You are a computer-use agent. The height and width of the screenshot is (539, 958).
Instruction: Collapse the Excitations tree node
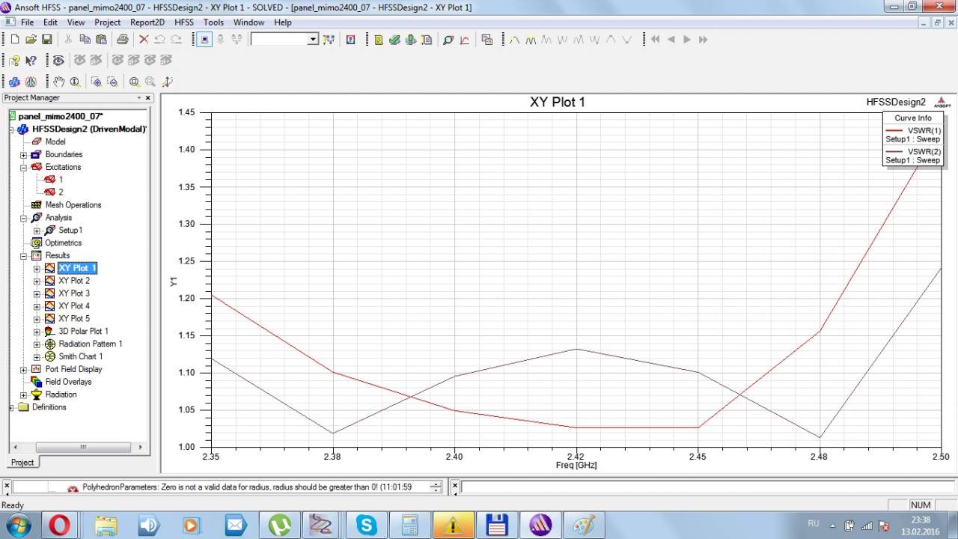[x=24, y=168]
